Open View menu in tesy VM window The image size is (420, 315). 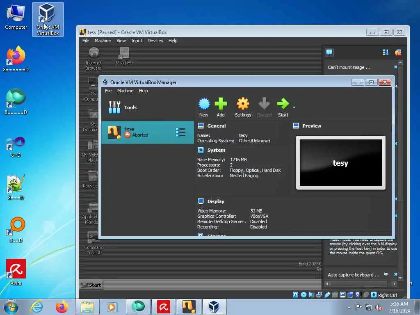pos(121,41)
